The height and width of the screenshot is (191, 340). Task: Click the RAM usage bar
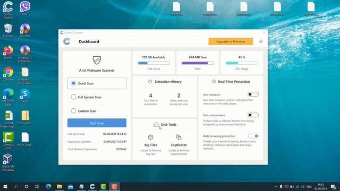[x=198, y=63]
